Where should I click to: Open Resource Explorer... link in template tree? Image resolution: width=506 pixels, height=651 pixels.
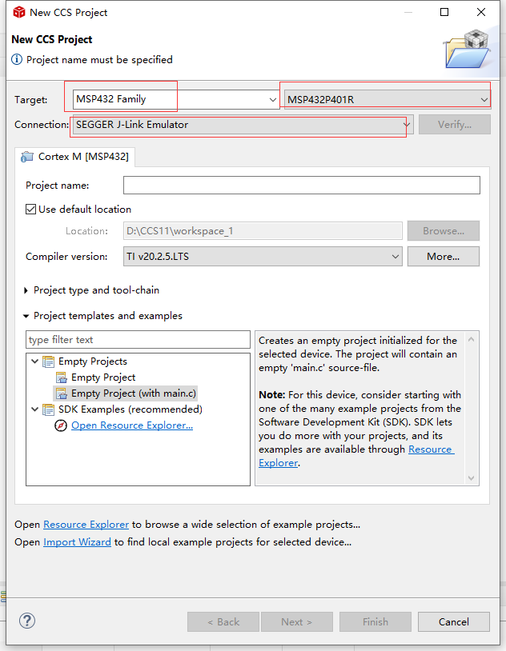132,425
